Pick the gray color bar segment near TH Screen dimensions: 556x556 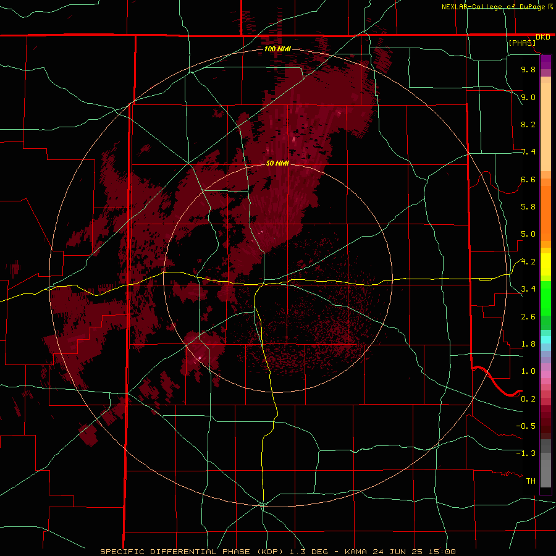tap(545, 473)
